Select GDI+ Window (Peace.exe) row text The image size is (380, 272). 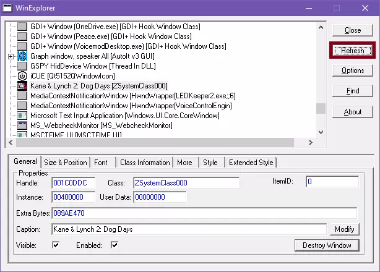pos(111,36)
